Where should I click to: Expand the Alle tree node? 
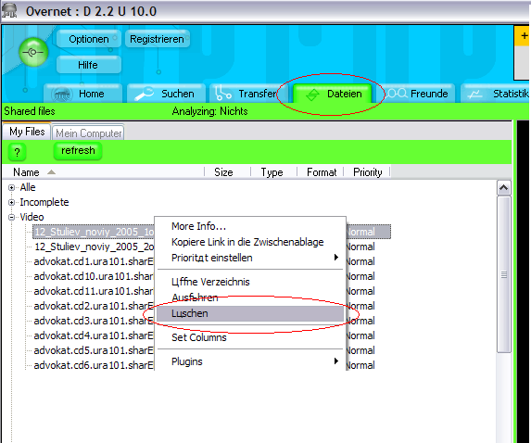click(11, 187)
